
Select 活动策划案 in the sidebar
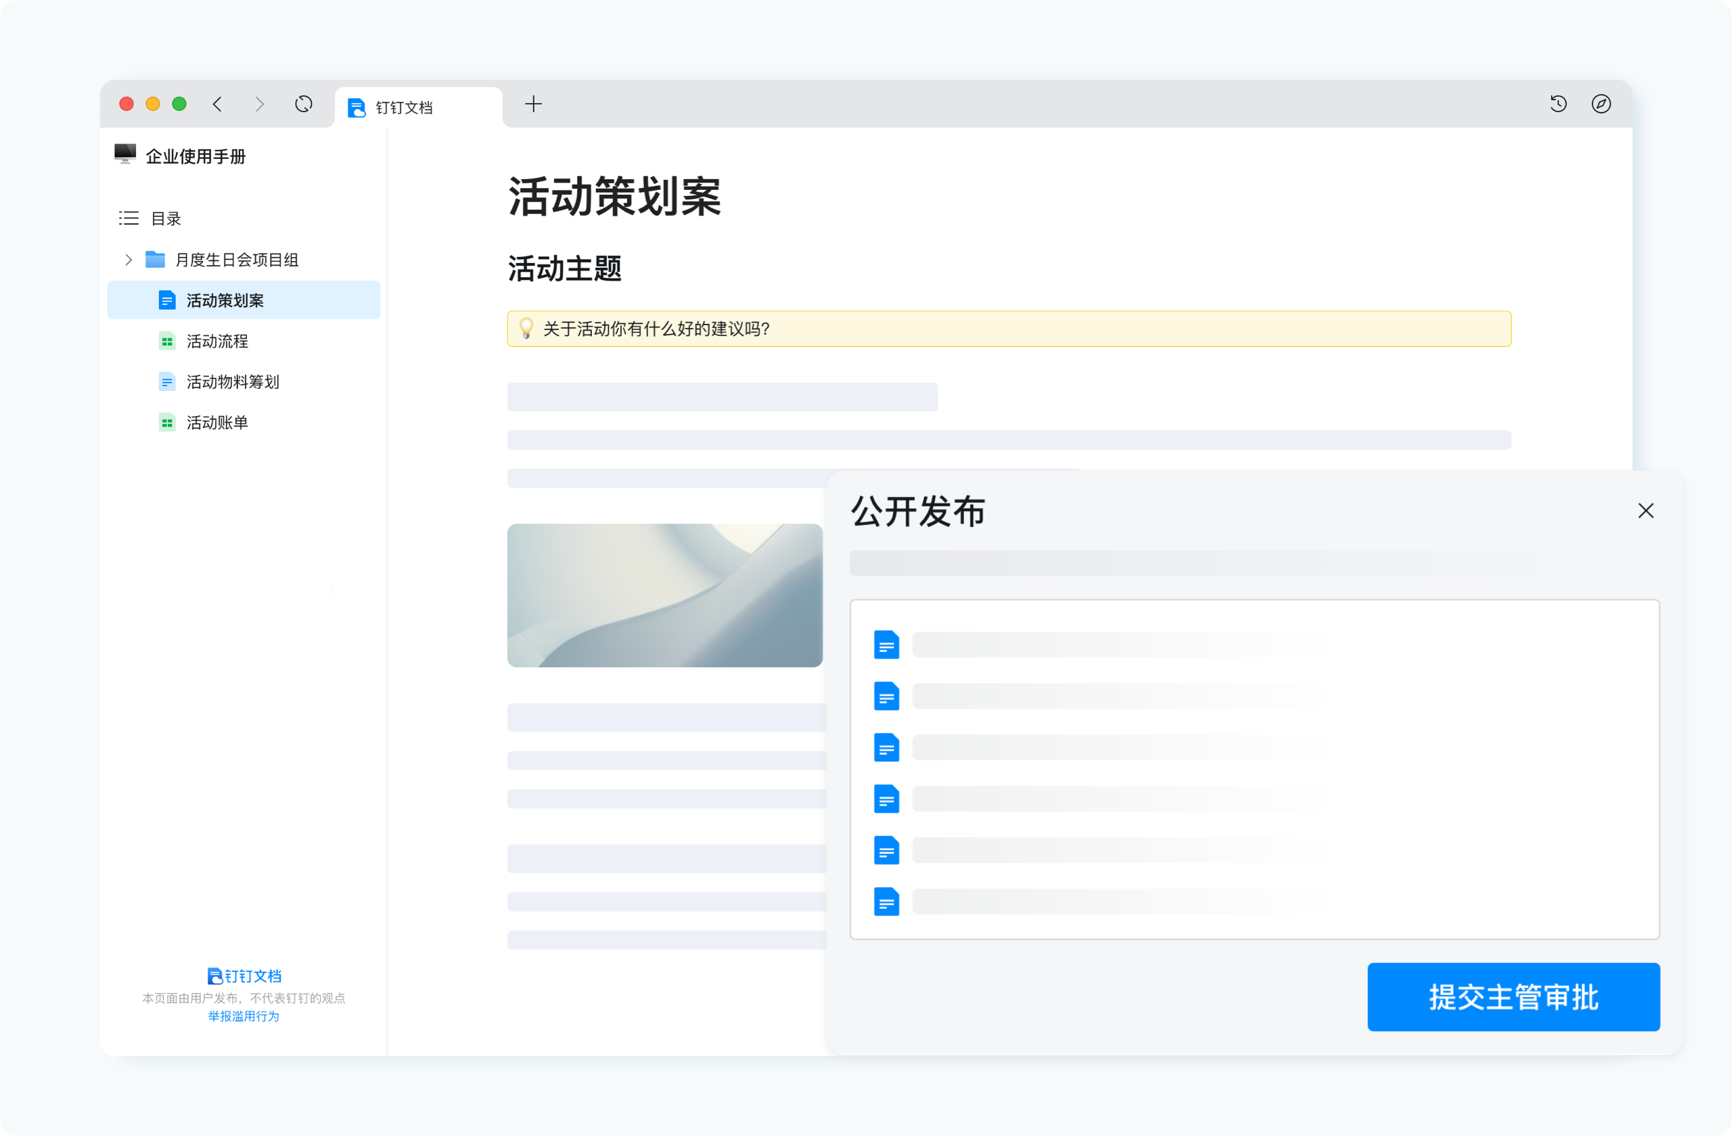[225, 300]
